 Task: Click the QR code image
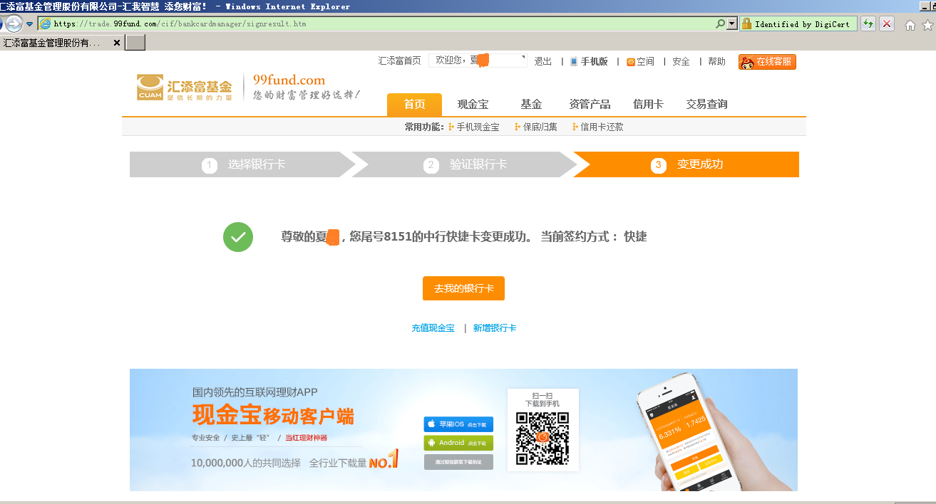coord(542,437)
